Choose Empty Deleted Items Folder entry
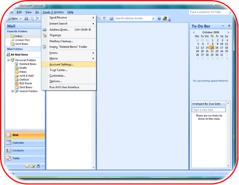The height and width of the screenshot is (185, 239). [x=69, y=47]
